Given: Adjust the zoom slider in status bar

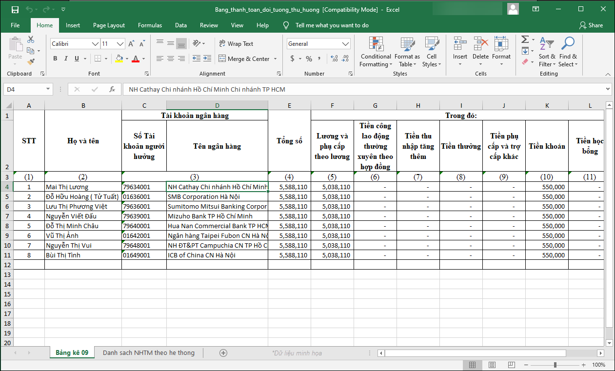Looking at the screenshot, I should click(x=555, y=365).
